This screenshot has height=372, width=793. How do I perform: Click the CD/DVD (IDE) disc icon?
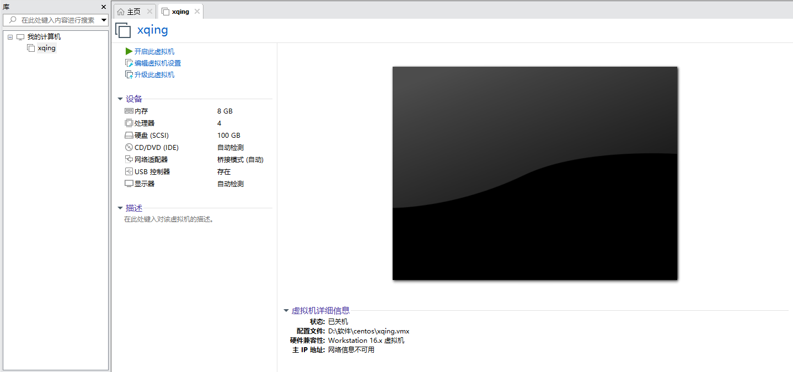(129, 147)
